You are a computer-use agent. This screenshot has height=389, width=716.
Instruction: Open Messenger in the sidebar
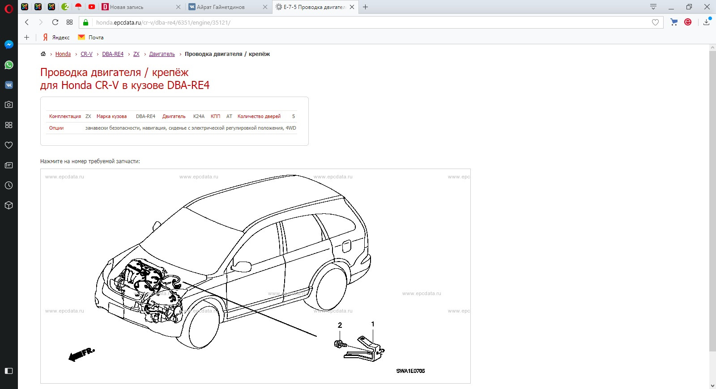coord(9,45)
